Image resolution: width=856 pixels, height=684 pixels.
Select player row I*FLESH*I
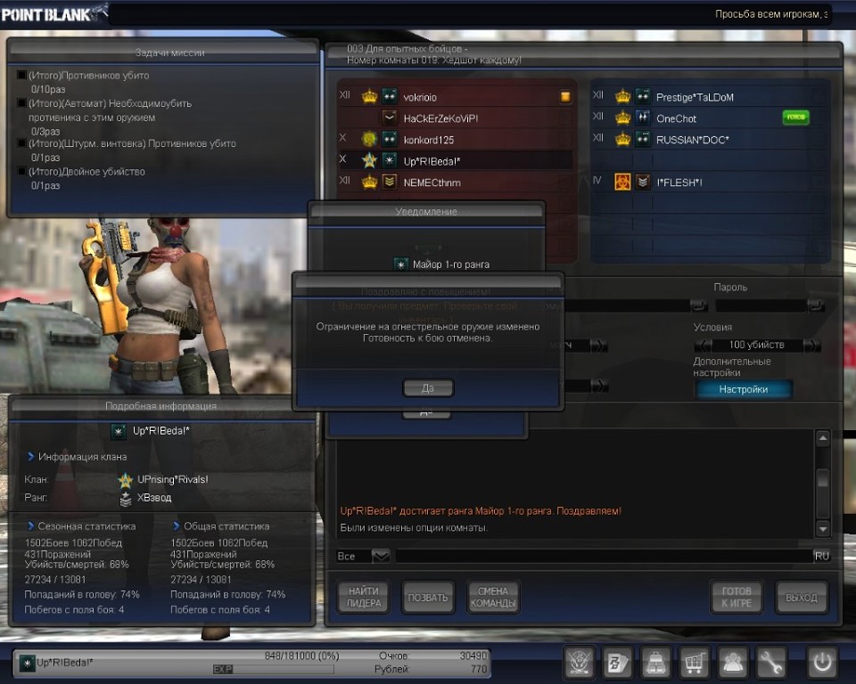click(x=710, y=182)
